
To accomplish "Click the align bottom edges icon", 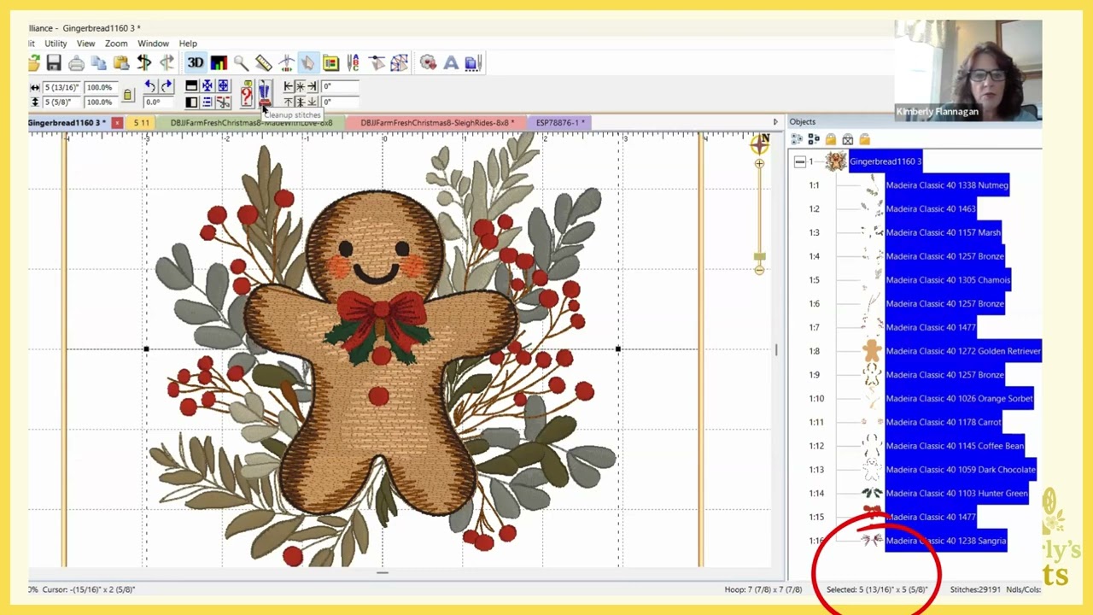I will point(312,102).
